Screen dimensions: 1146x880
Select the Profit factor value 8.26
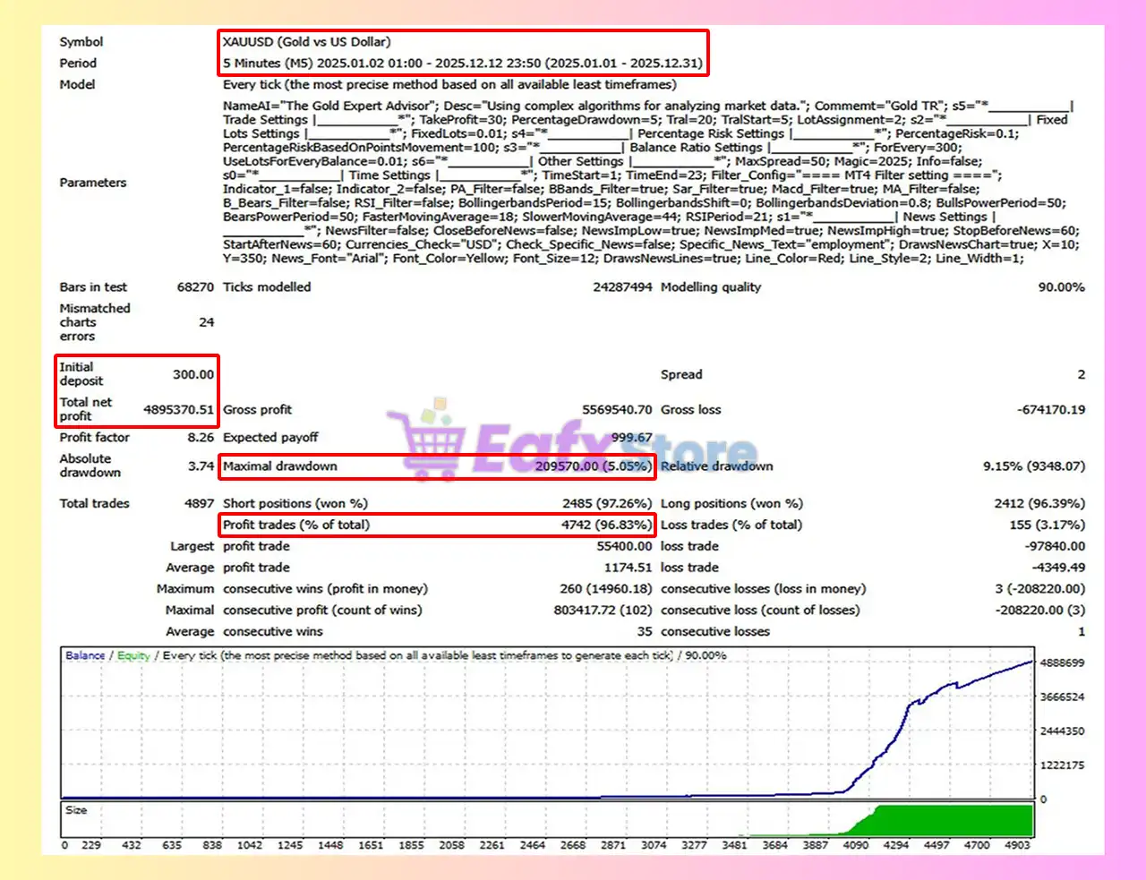(201, 438)
